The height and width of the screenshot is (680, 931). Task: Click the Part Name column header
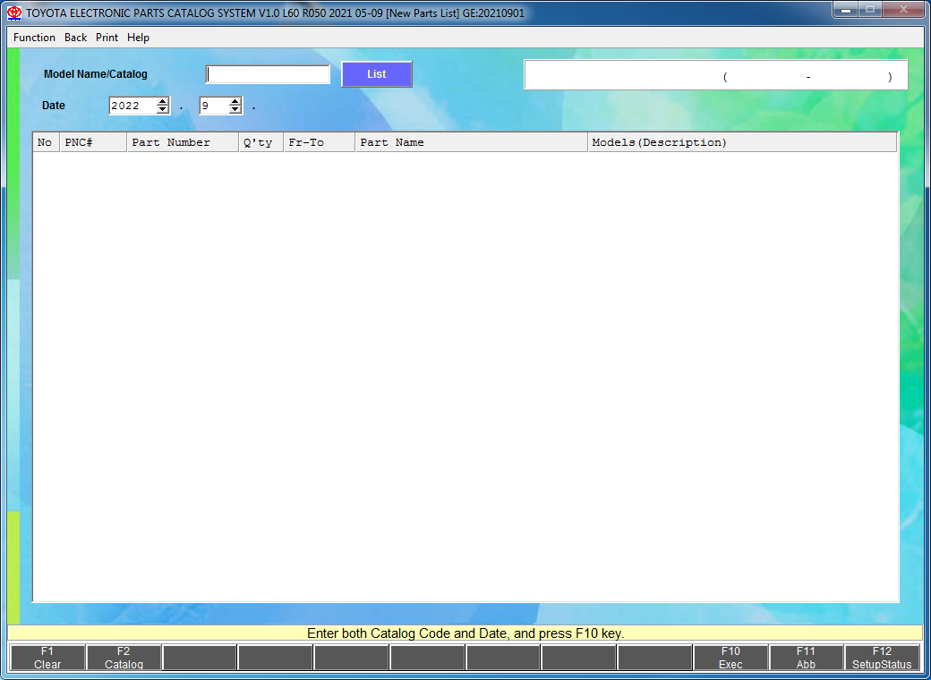(x=472, y=142)
